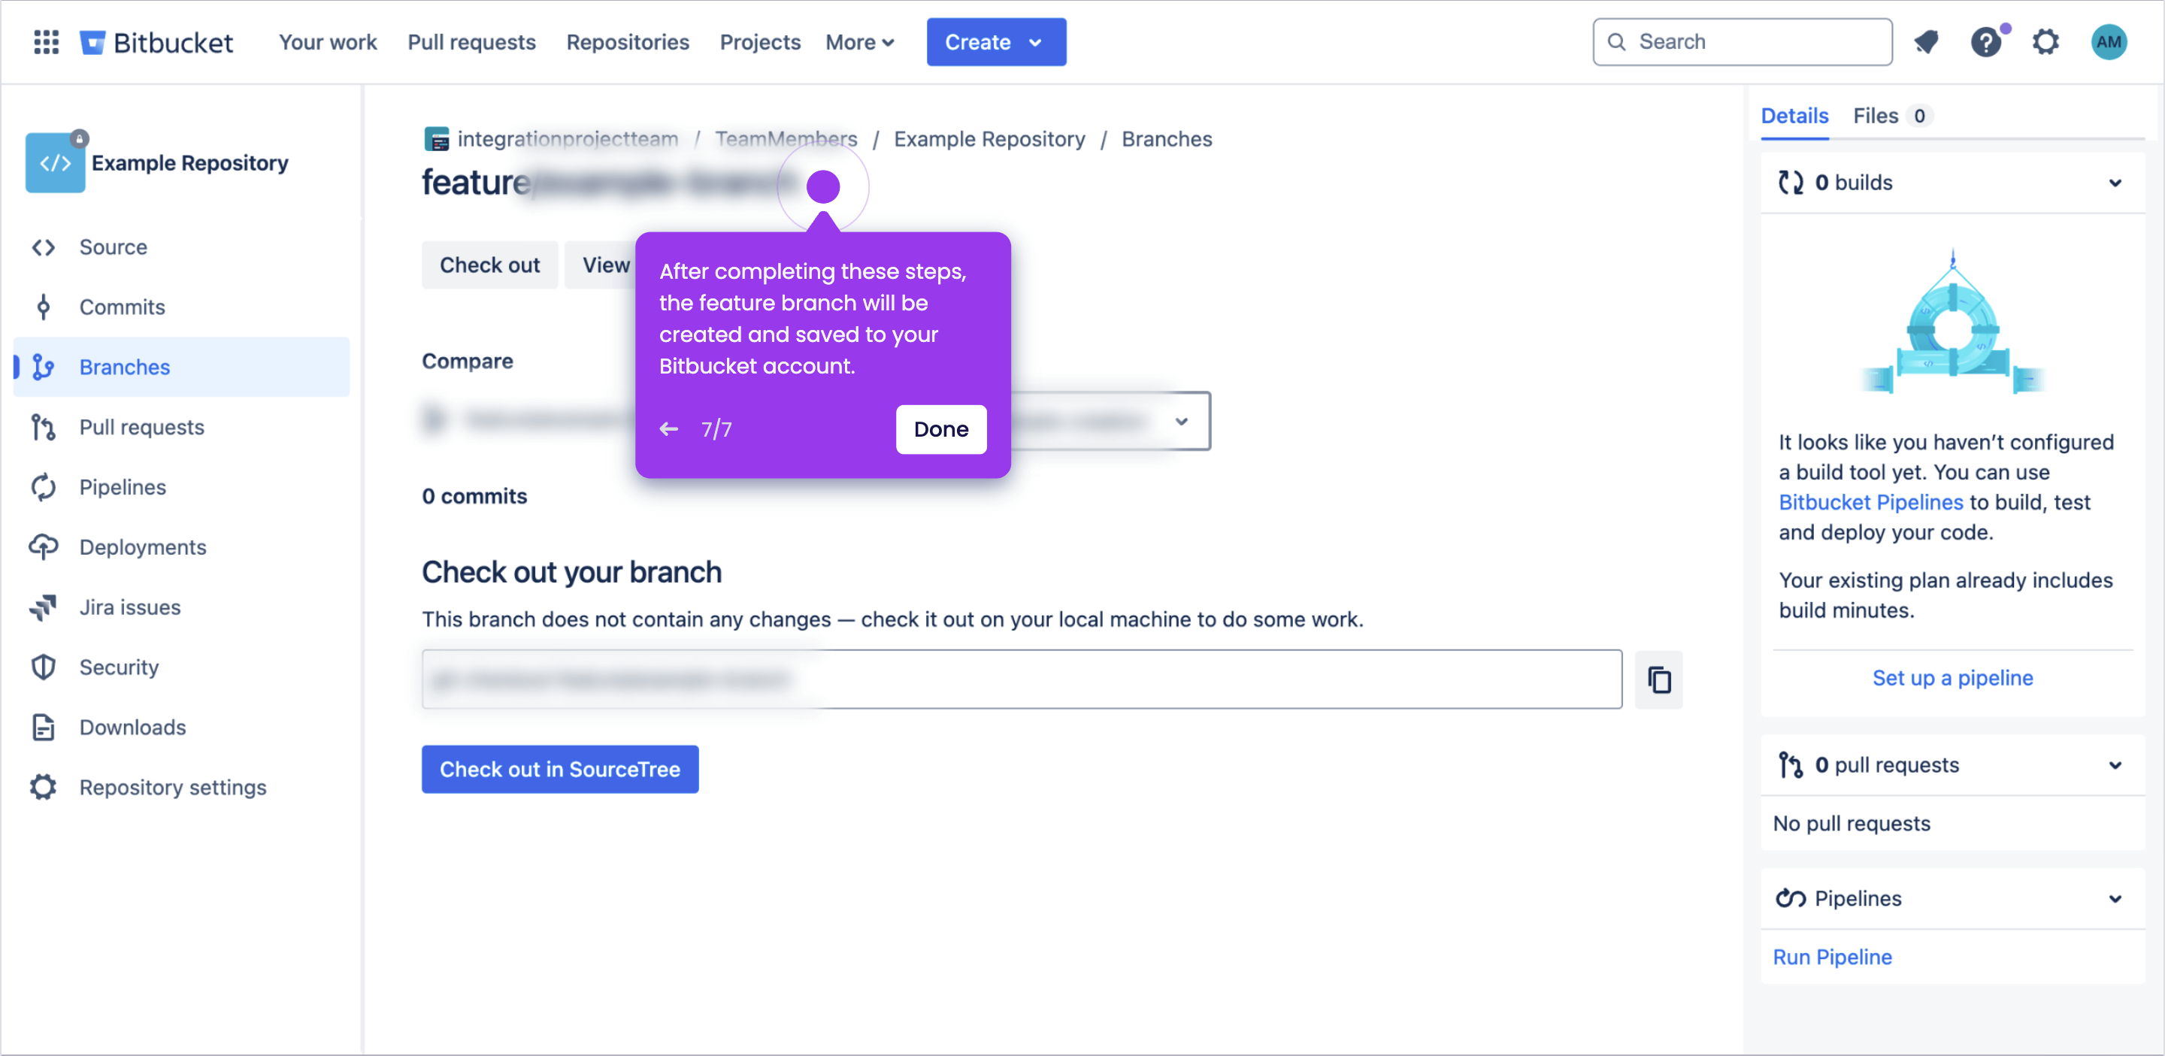Viewport: 2165px width, 1056px height.
Task: Open the help question mark icon
Action: (1986, 41)
